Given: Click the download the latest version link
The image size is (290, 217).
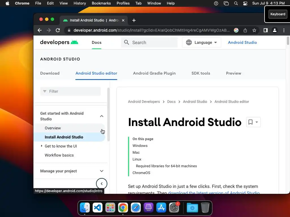Looking at the screenshot, I should 214,193.
